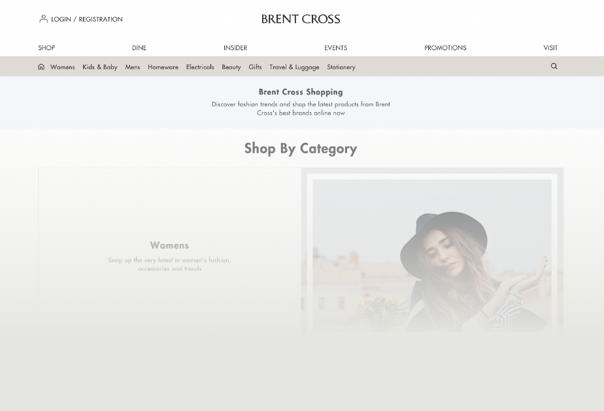Open the search magnifier icon
The image size is (604, 411).
[x=554, y=66]
